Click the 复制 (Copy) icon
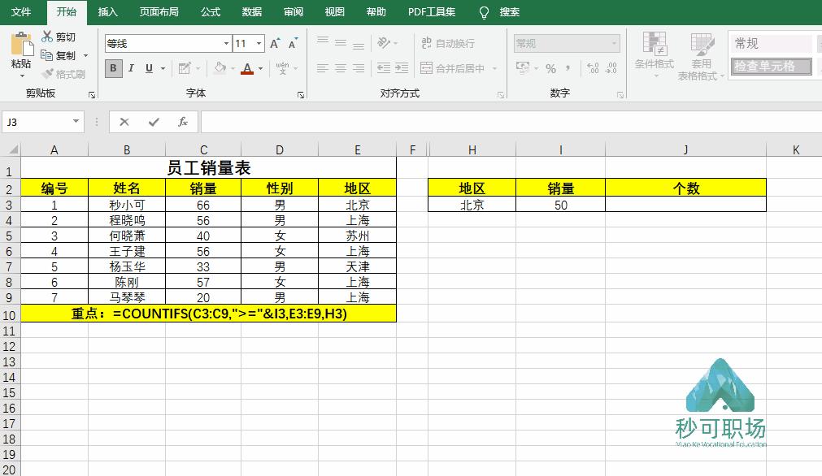 (48, 55)
